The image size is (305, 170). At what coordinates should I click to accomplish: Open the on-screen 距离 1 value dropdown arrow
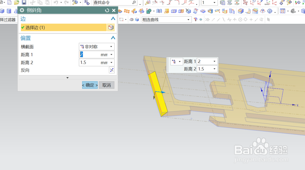point(214,61)
